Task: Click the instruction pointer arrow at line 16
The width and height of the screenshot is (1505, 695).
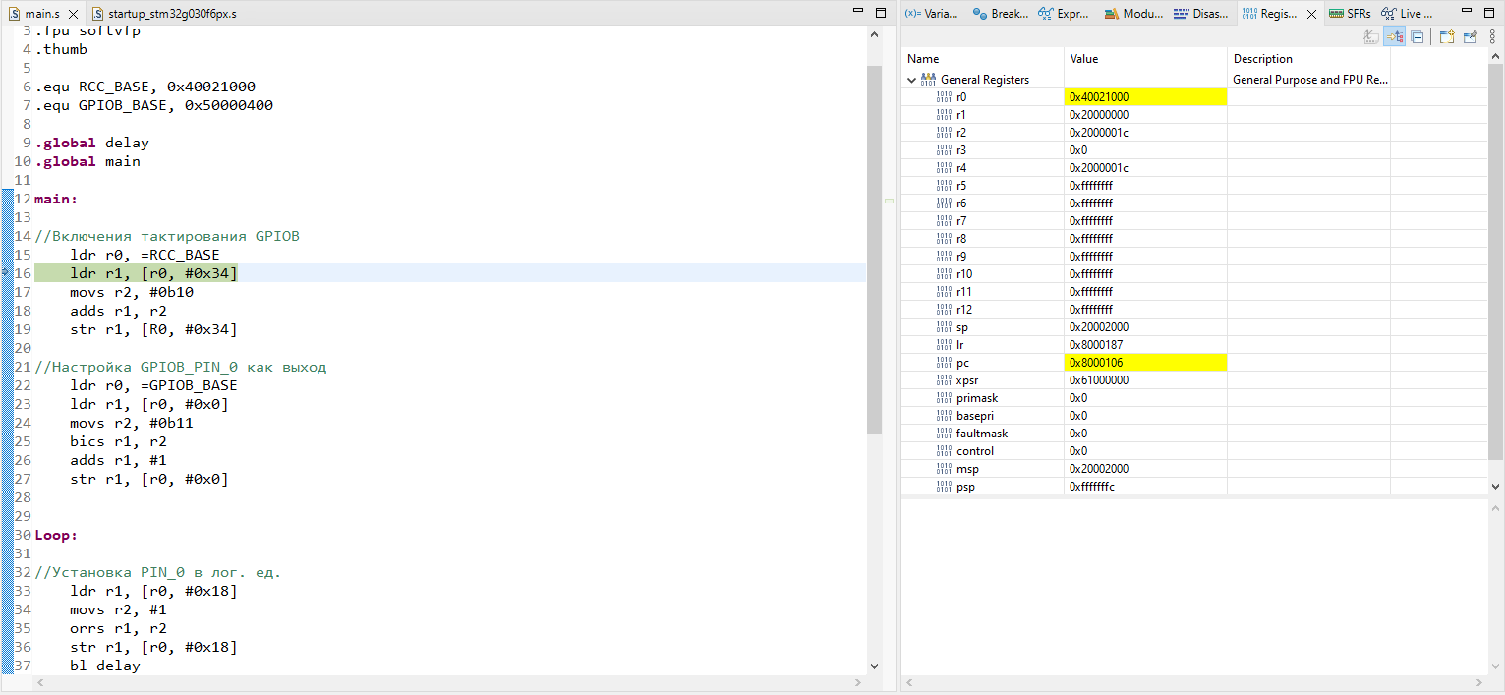Action: (5, 271)
